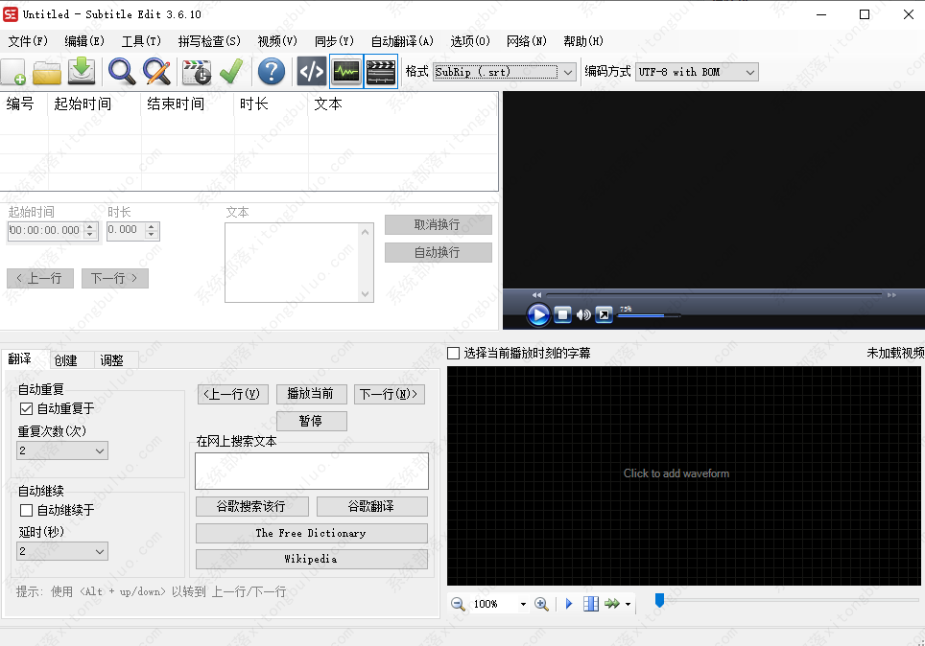Open the Find dialog via magnifier icon

coord(122,71)
